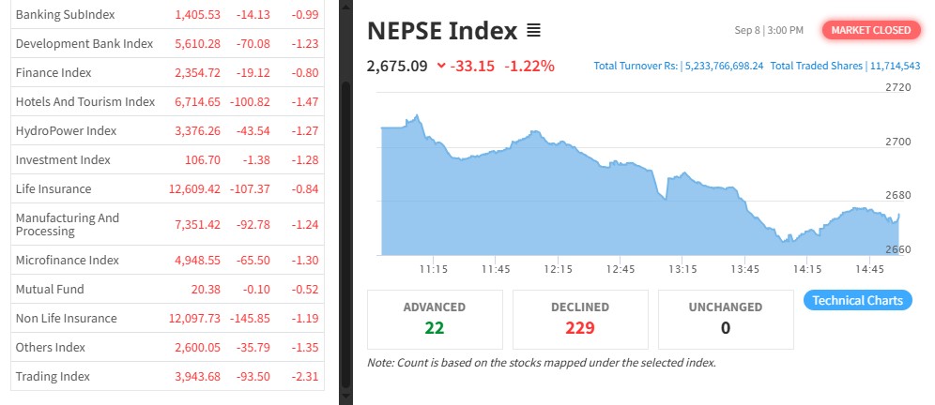Open Technical Charts
Screen dimensions: 935x405
[x=857, y=301]
